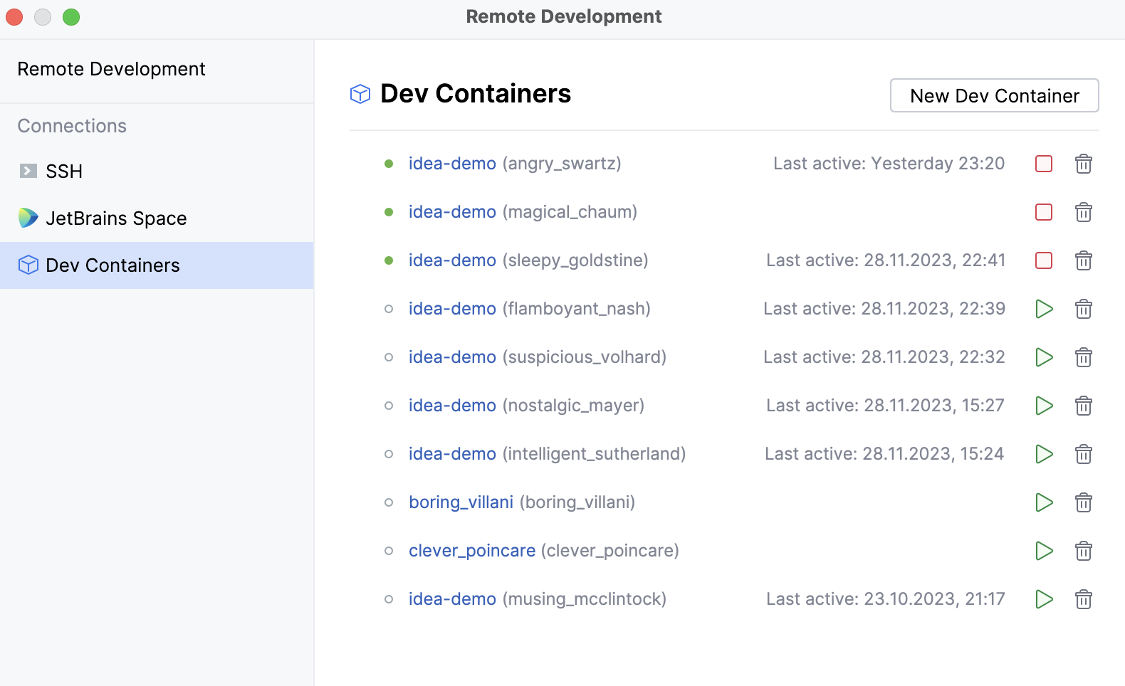Viewport: 1125px width, 686px height.
Task: Click the Remote Development sidebar heading
Action: (111, 69)
